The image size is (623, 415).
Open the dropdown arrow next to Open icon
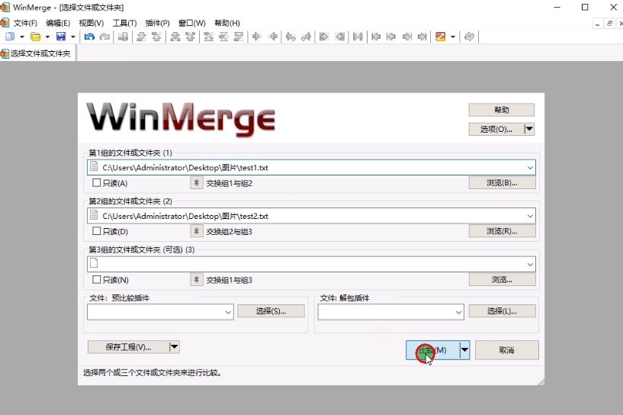47,37
